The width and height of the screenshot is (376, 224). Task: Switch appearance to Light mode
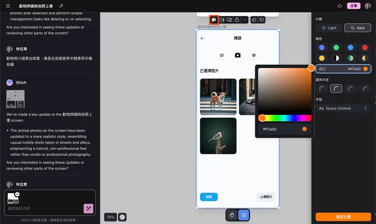(x=329, y=28)
